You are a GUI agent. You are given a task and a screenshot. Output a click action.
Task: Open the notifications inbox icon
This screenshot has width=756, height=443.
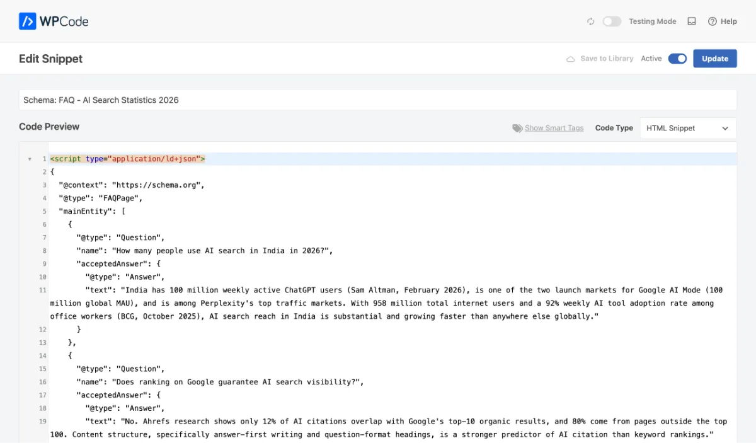point(691,21)
